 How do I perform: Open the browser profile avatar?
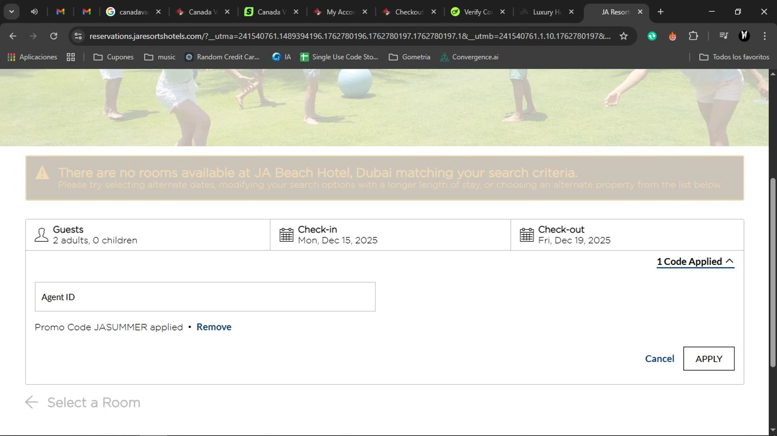(744, 36)
